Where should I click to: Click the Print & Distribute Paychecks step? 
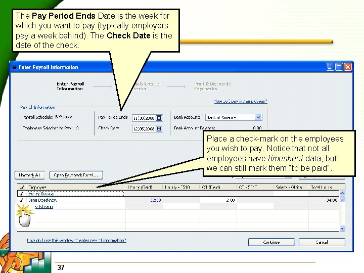213,86
